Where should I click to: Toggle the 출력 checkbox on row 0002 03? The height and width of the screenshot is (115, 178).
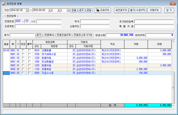29,73
